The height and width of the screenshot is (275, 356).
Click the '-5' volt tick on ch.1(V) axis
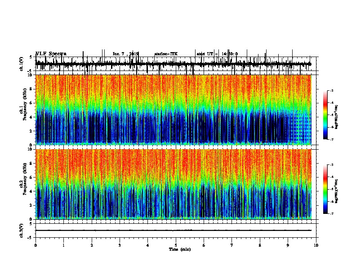pos(30,71)
